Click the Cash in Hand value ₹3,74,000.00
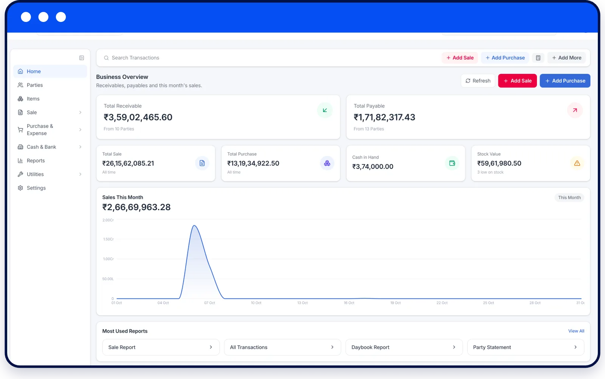 coord(372,167)
